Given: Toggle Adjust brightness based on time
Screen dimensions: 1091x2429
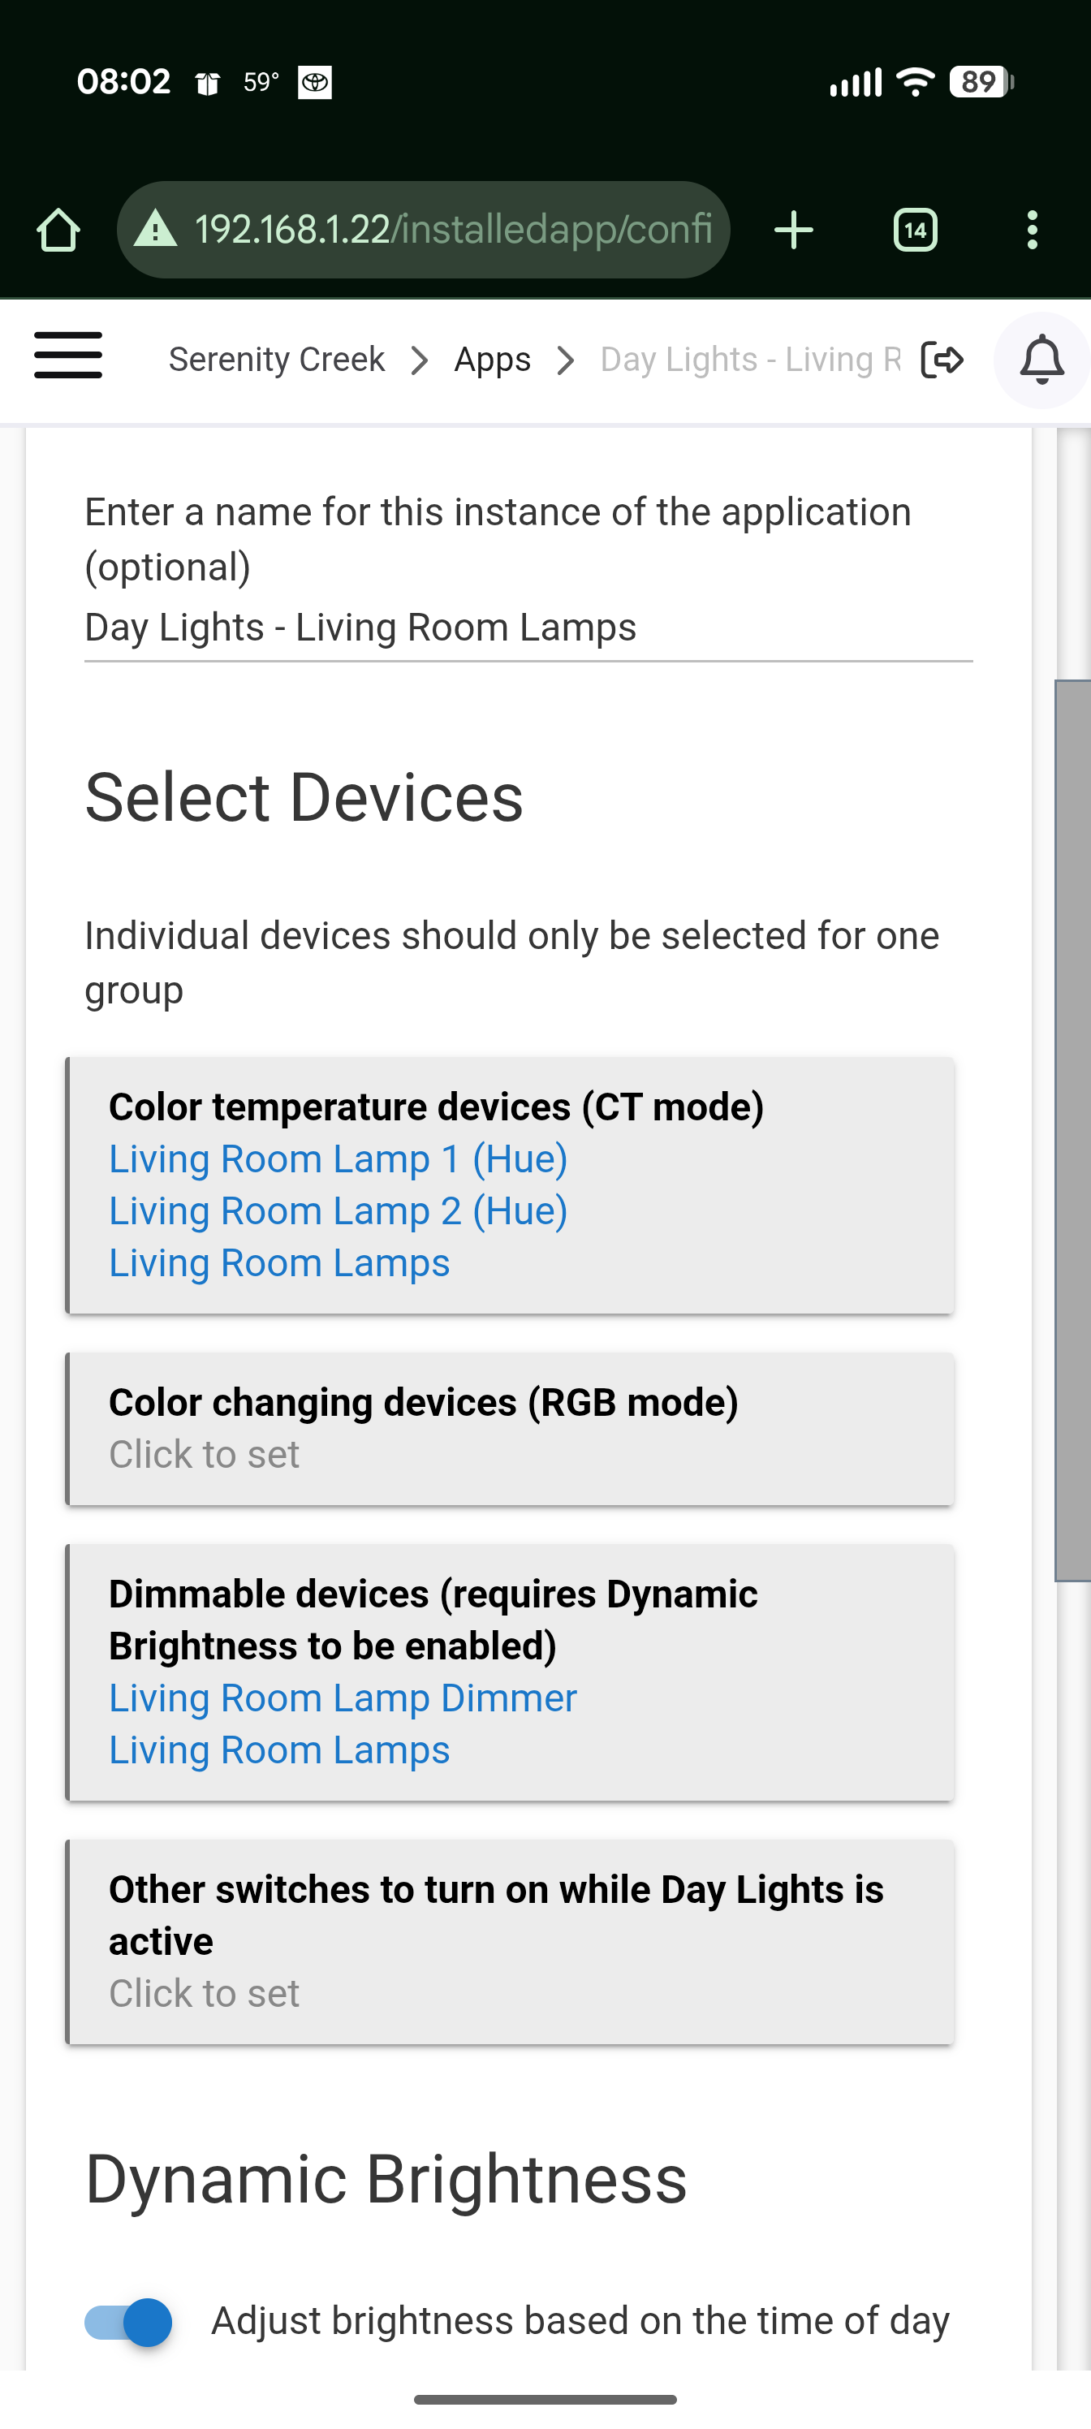Looking at the screenshot, I should point(129,2322).
